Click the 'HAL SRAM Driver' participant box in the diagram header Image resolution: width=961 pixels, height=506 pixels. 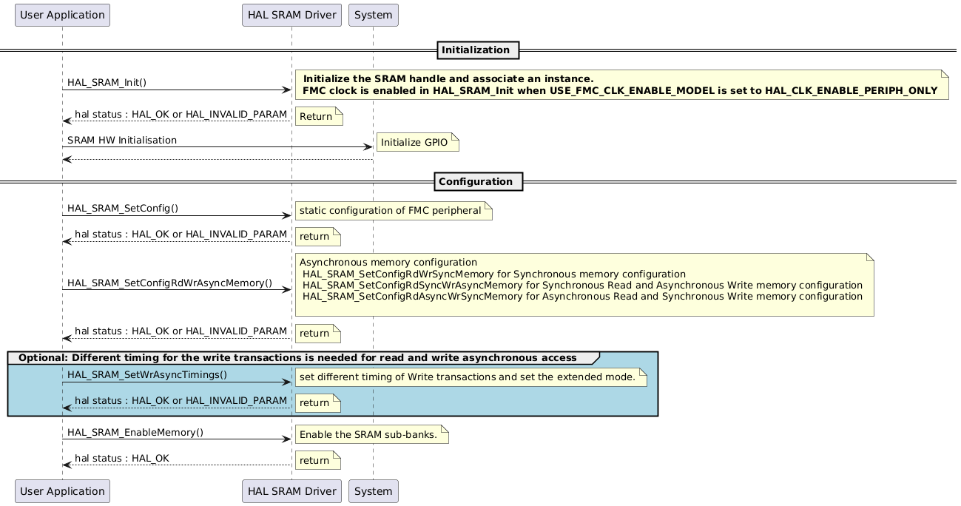[x=291, y=15]
